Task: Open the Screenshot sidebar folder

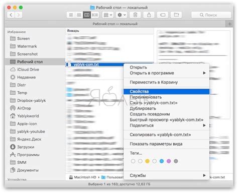Action: tap(35, 54)
